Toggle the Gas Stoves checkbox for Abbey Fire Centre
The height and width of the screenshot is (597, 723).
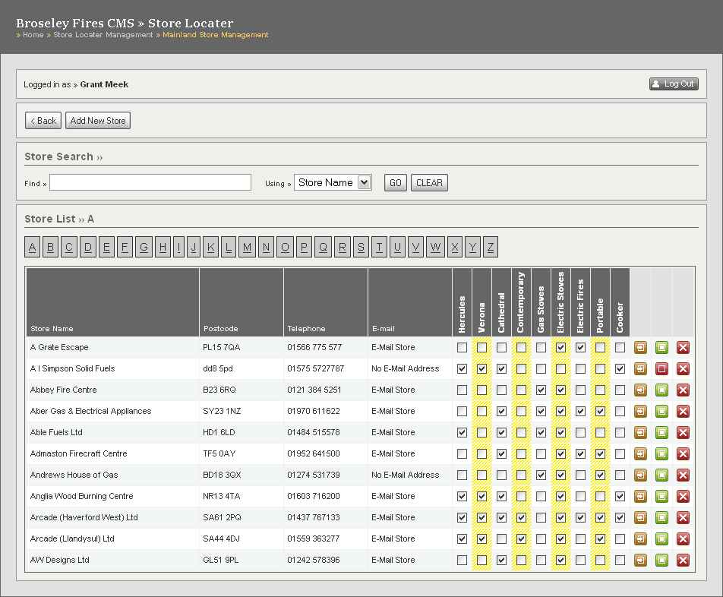541,390
